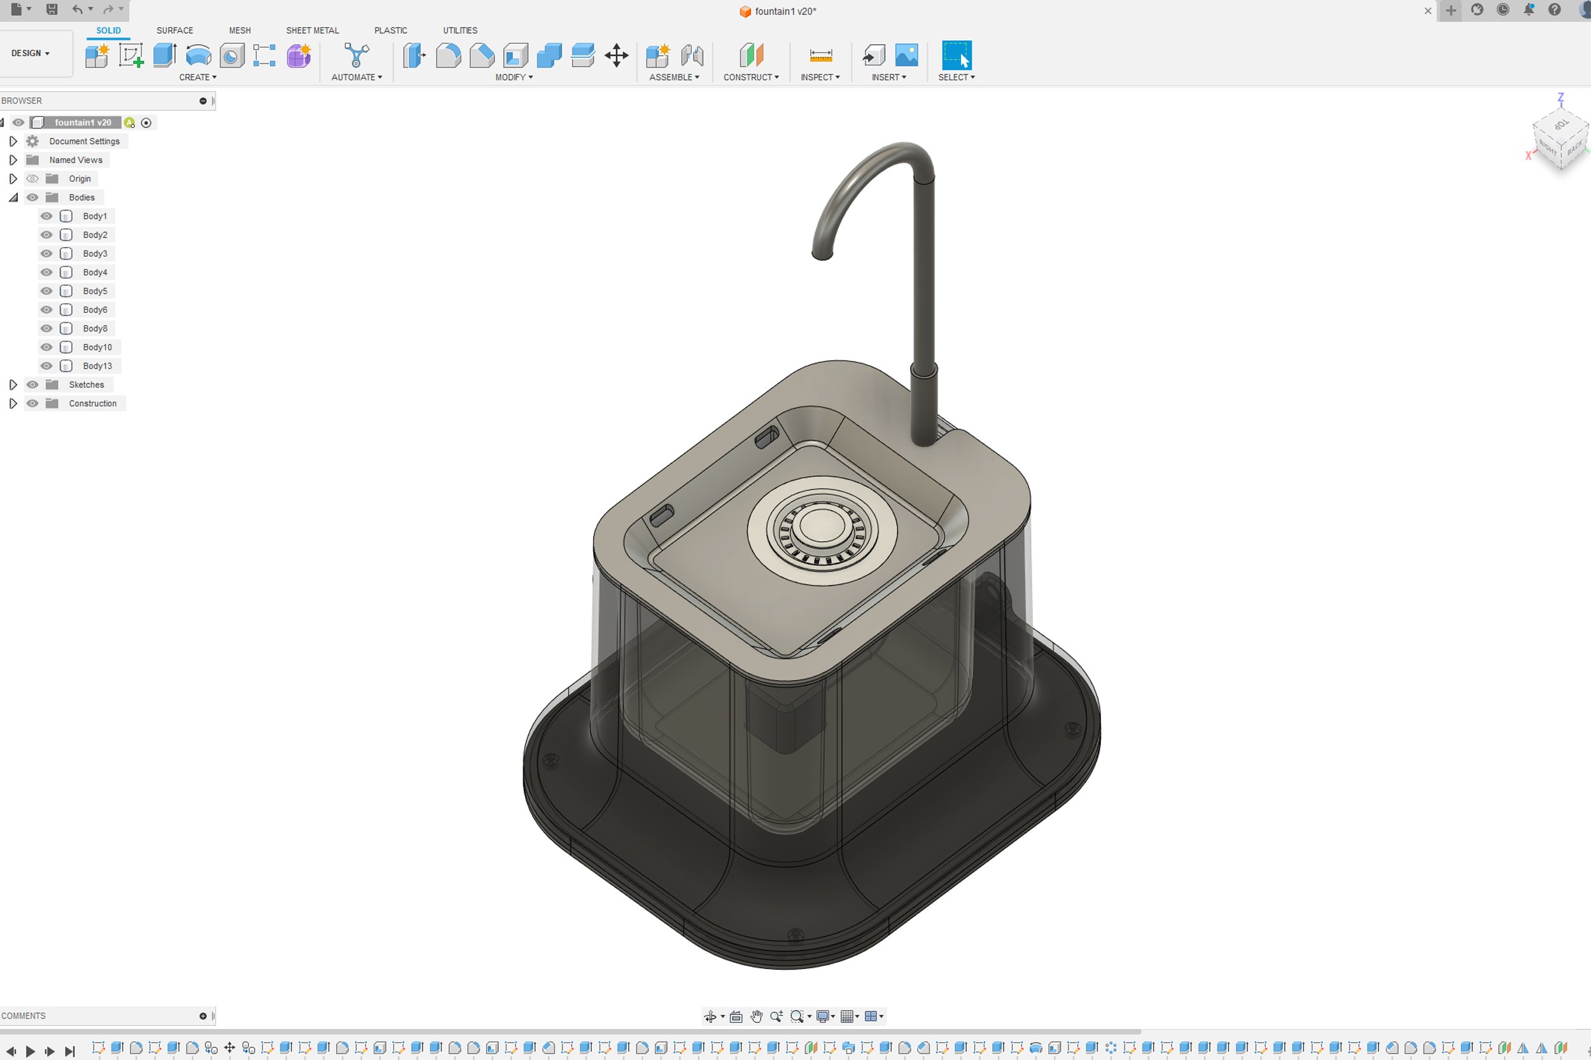Select the Fillet tool

point(448,55)
